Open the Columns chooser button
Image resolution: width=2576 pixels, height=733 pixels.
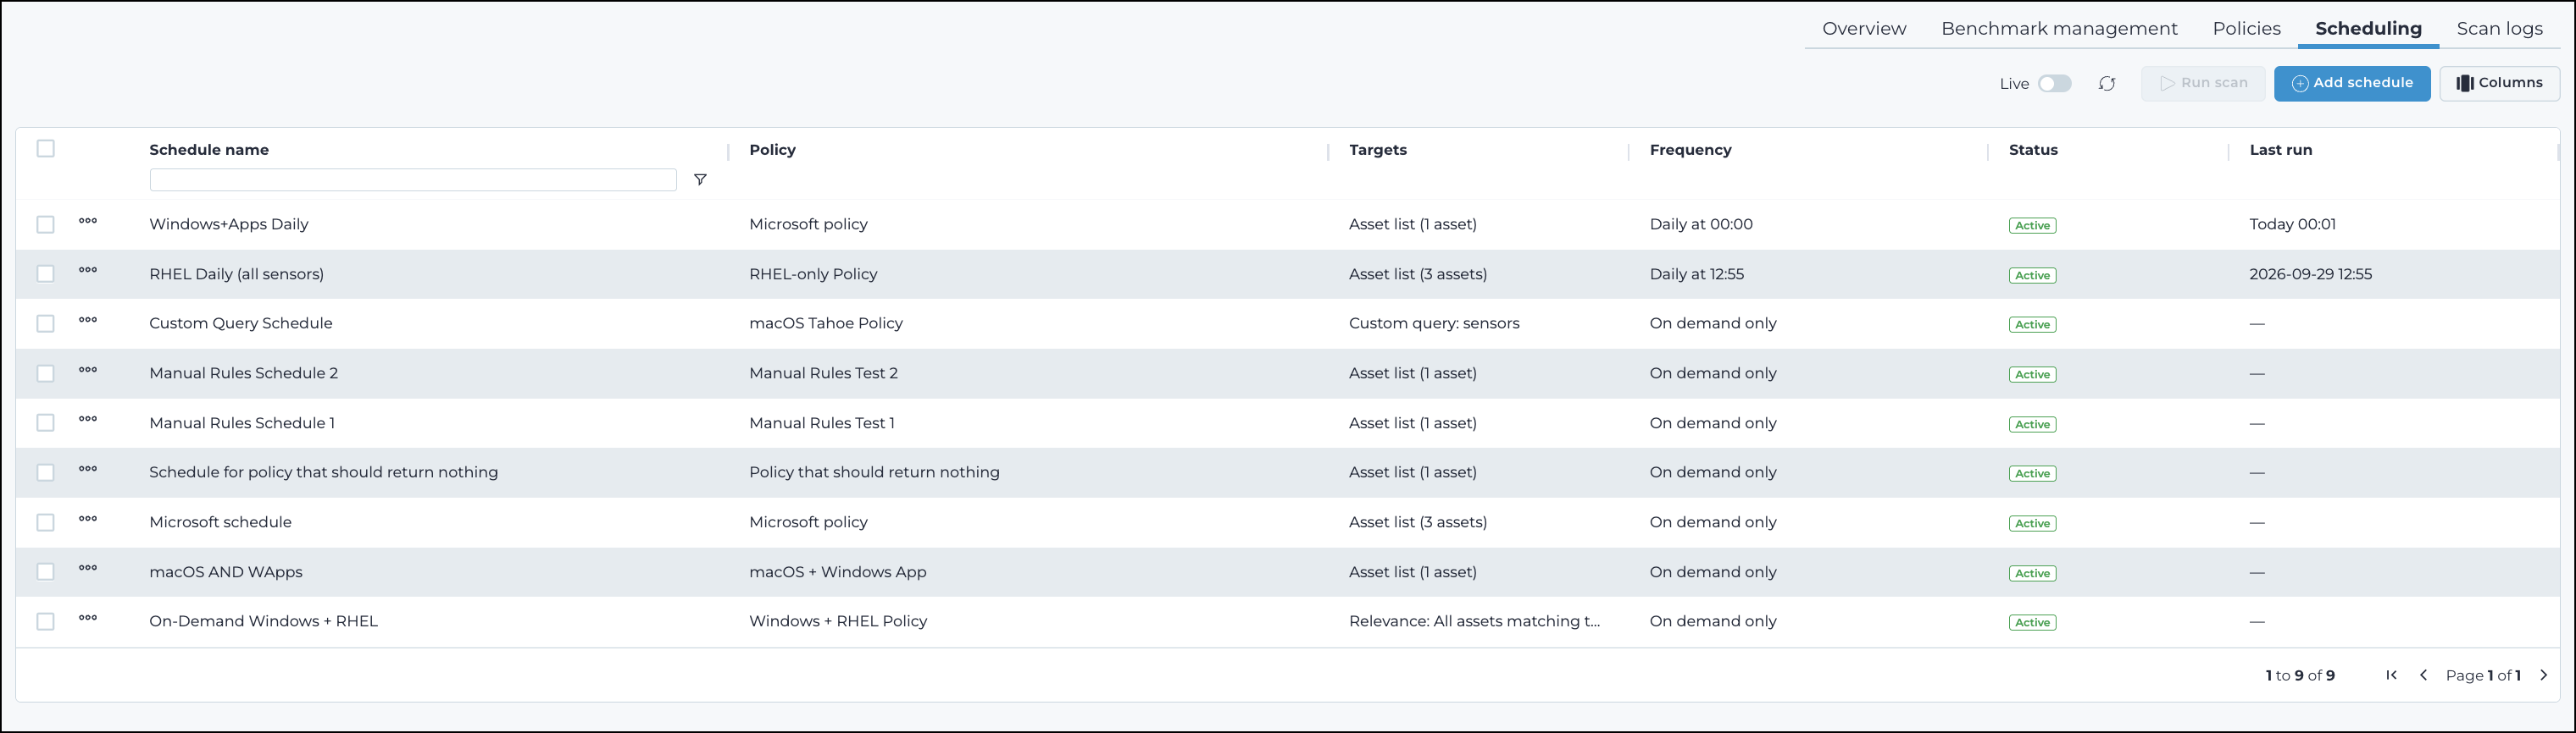click(2499, 83)
